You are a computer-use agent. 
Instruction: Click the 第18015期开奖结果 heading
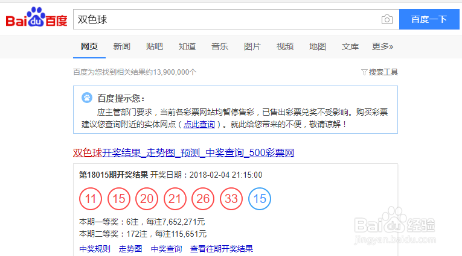pos(114,175)
